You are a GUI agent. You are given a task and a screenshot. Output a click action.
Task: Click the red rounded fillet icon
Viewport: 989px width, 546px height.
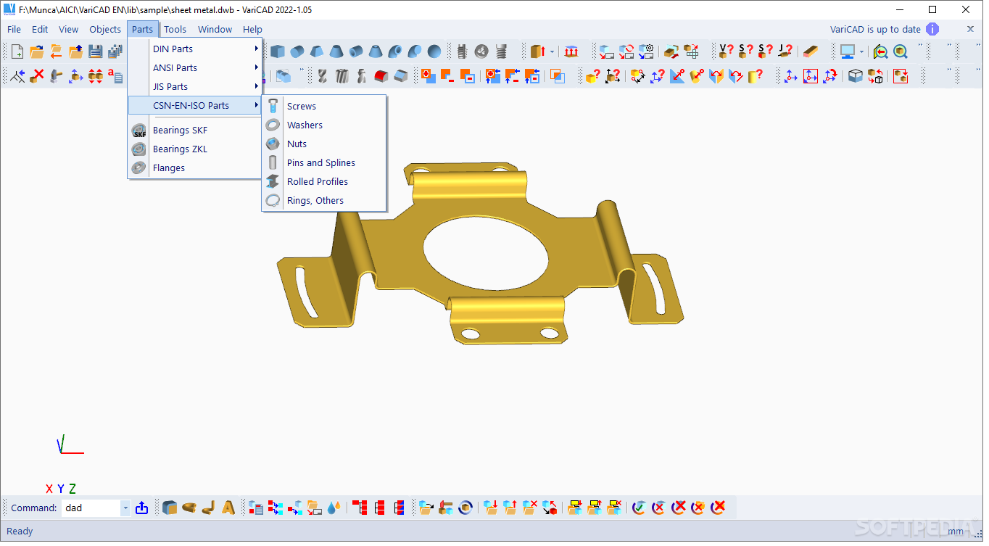(381, 75)
